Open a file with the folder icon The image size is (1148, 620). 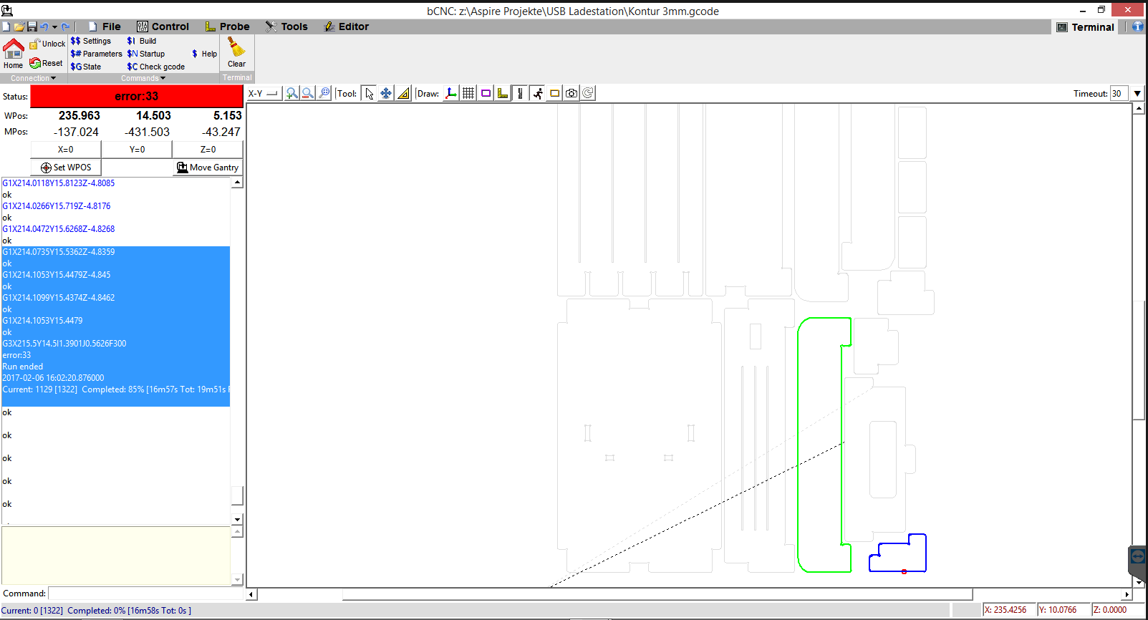(x=19, y=26)
